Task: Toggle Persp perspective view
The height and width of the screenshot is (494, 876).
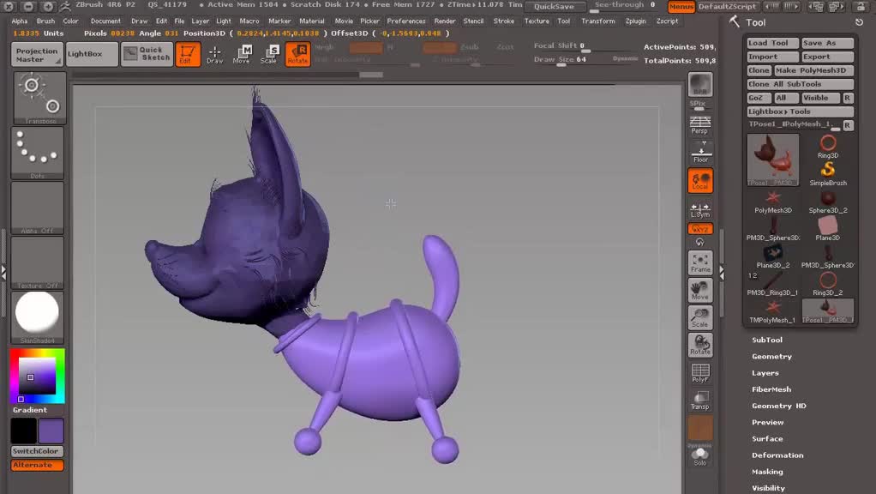Action: (700, 125)
